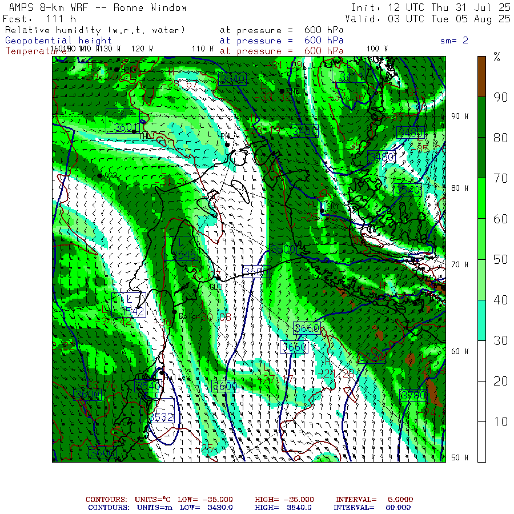Click the brown swatch at colorbar top
This screenshot has width=514, height=514.
(481, 77)
